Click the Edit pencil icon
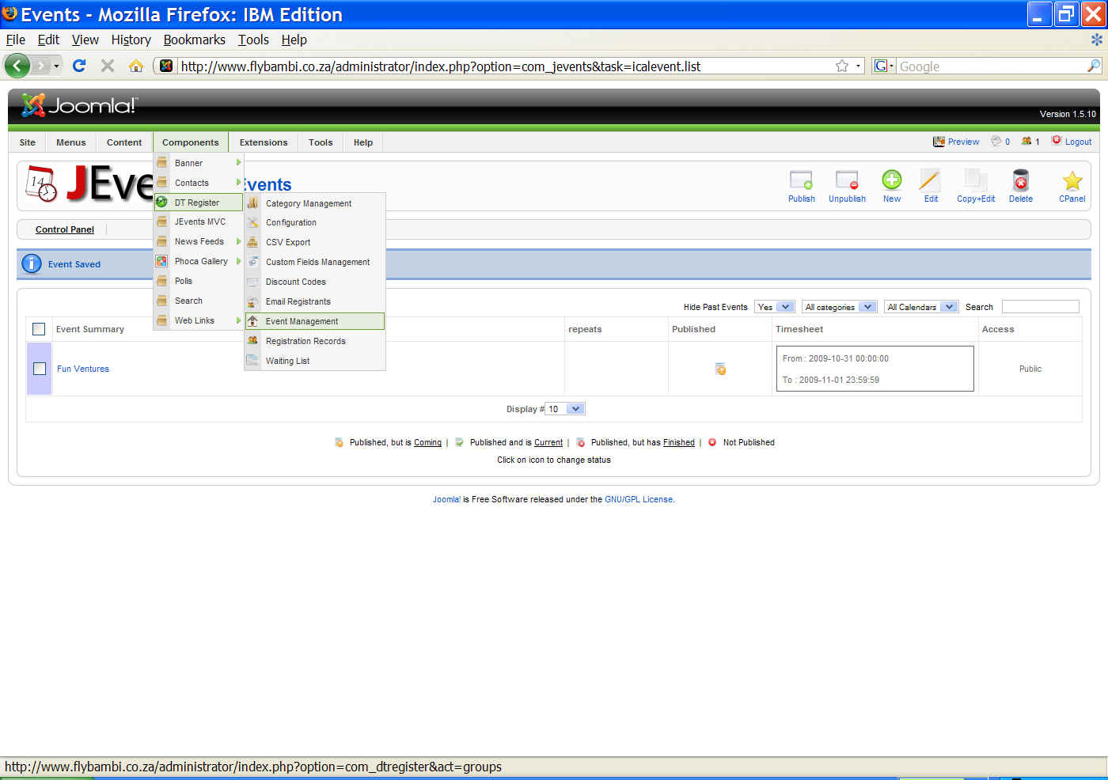This screenshot has width=1108, height=780. click(x=930, y=181)
